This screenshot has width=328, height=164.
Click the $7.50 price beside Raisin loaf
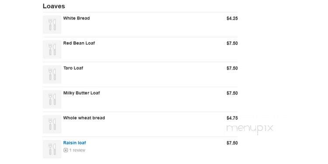click(x=232, y=143)
